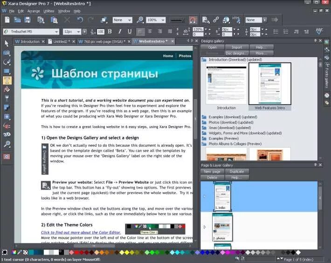Click the Edit color palette icon
This screenshot has height=263, width=331.
(14, 252)
